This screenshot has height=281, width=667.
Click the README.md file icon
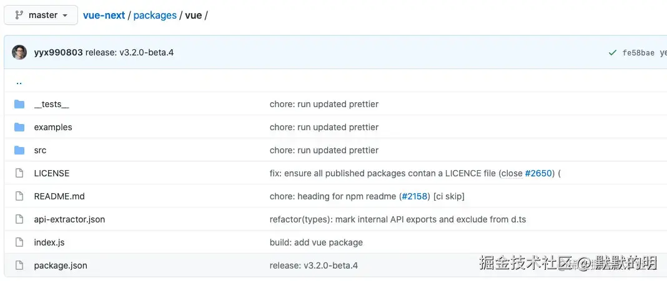19,196
